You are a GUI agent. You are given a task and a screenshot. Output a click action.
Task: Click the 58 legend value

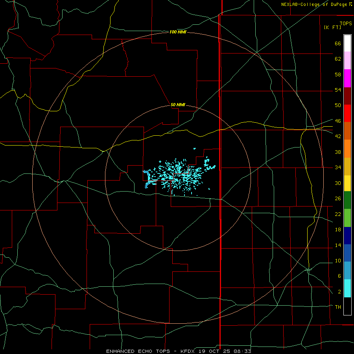tap(338, 74)
